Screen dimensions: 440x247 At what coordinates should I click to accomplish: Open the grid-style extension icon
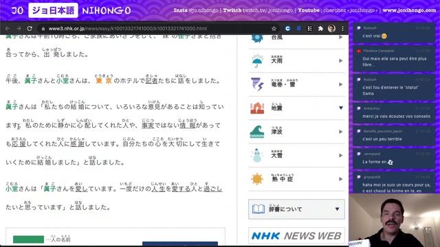pos(309,29)
